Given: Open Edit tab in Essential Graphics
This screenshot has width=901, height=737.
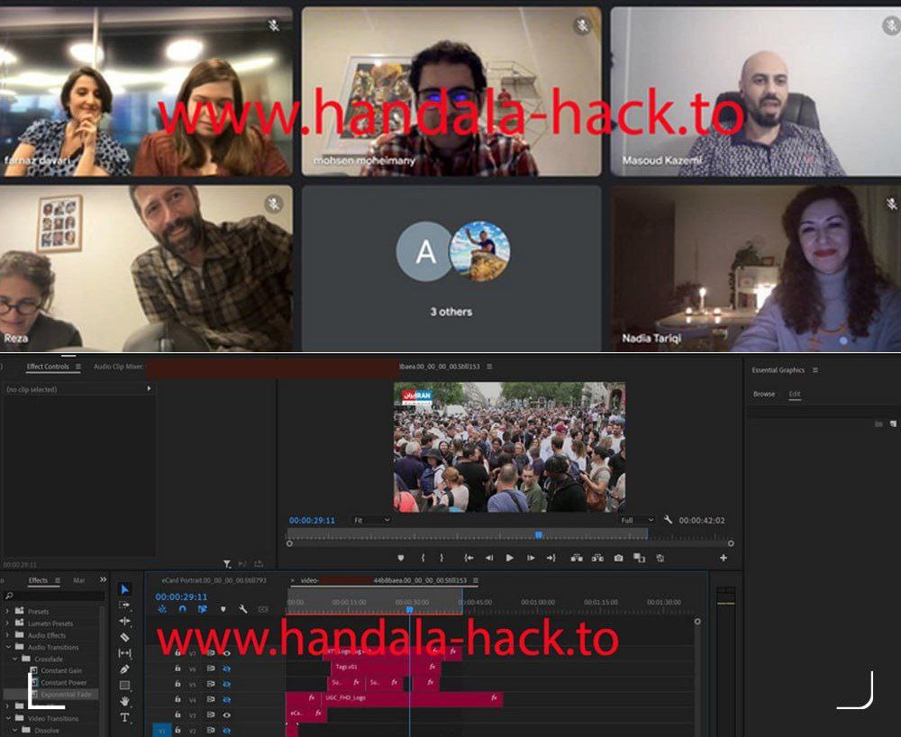Looking at the screenshot, I should point(795,394).
